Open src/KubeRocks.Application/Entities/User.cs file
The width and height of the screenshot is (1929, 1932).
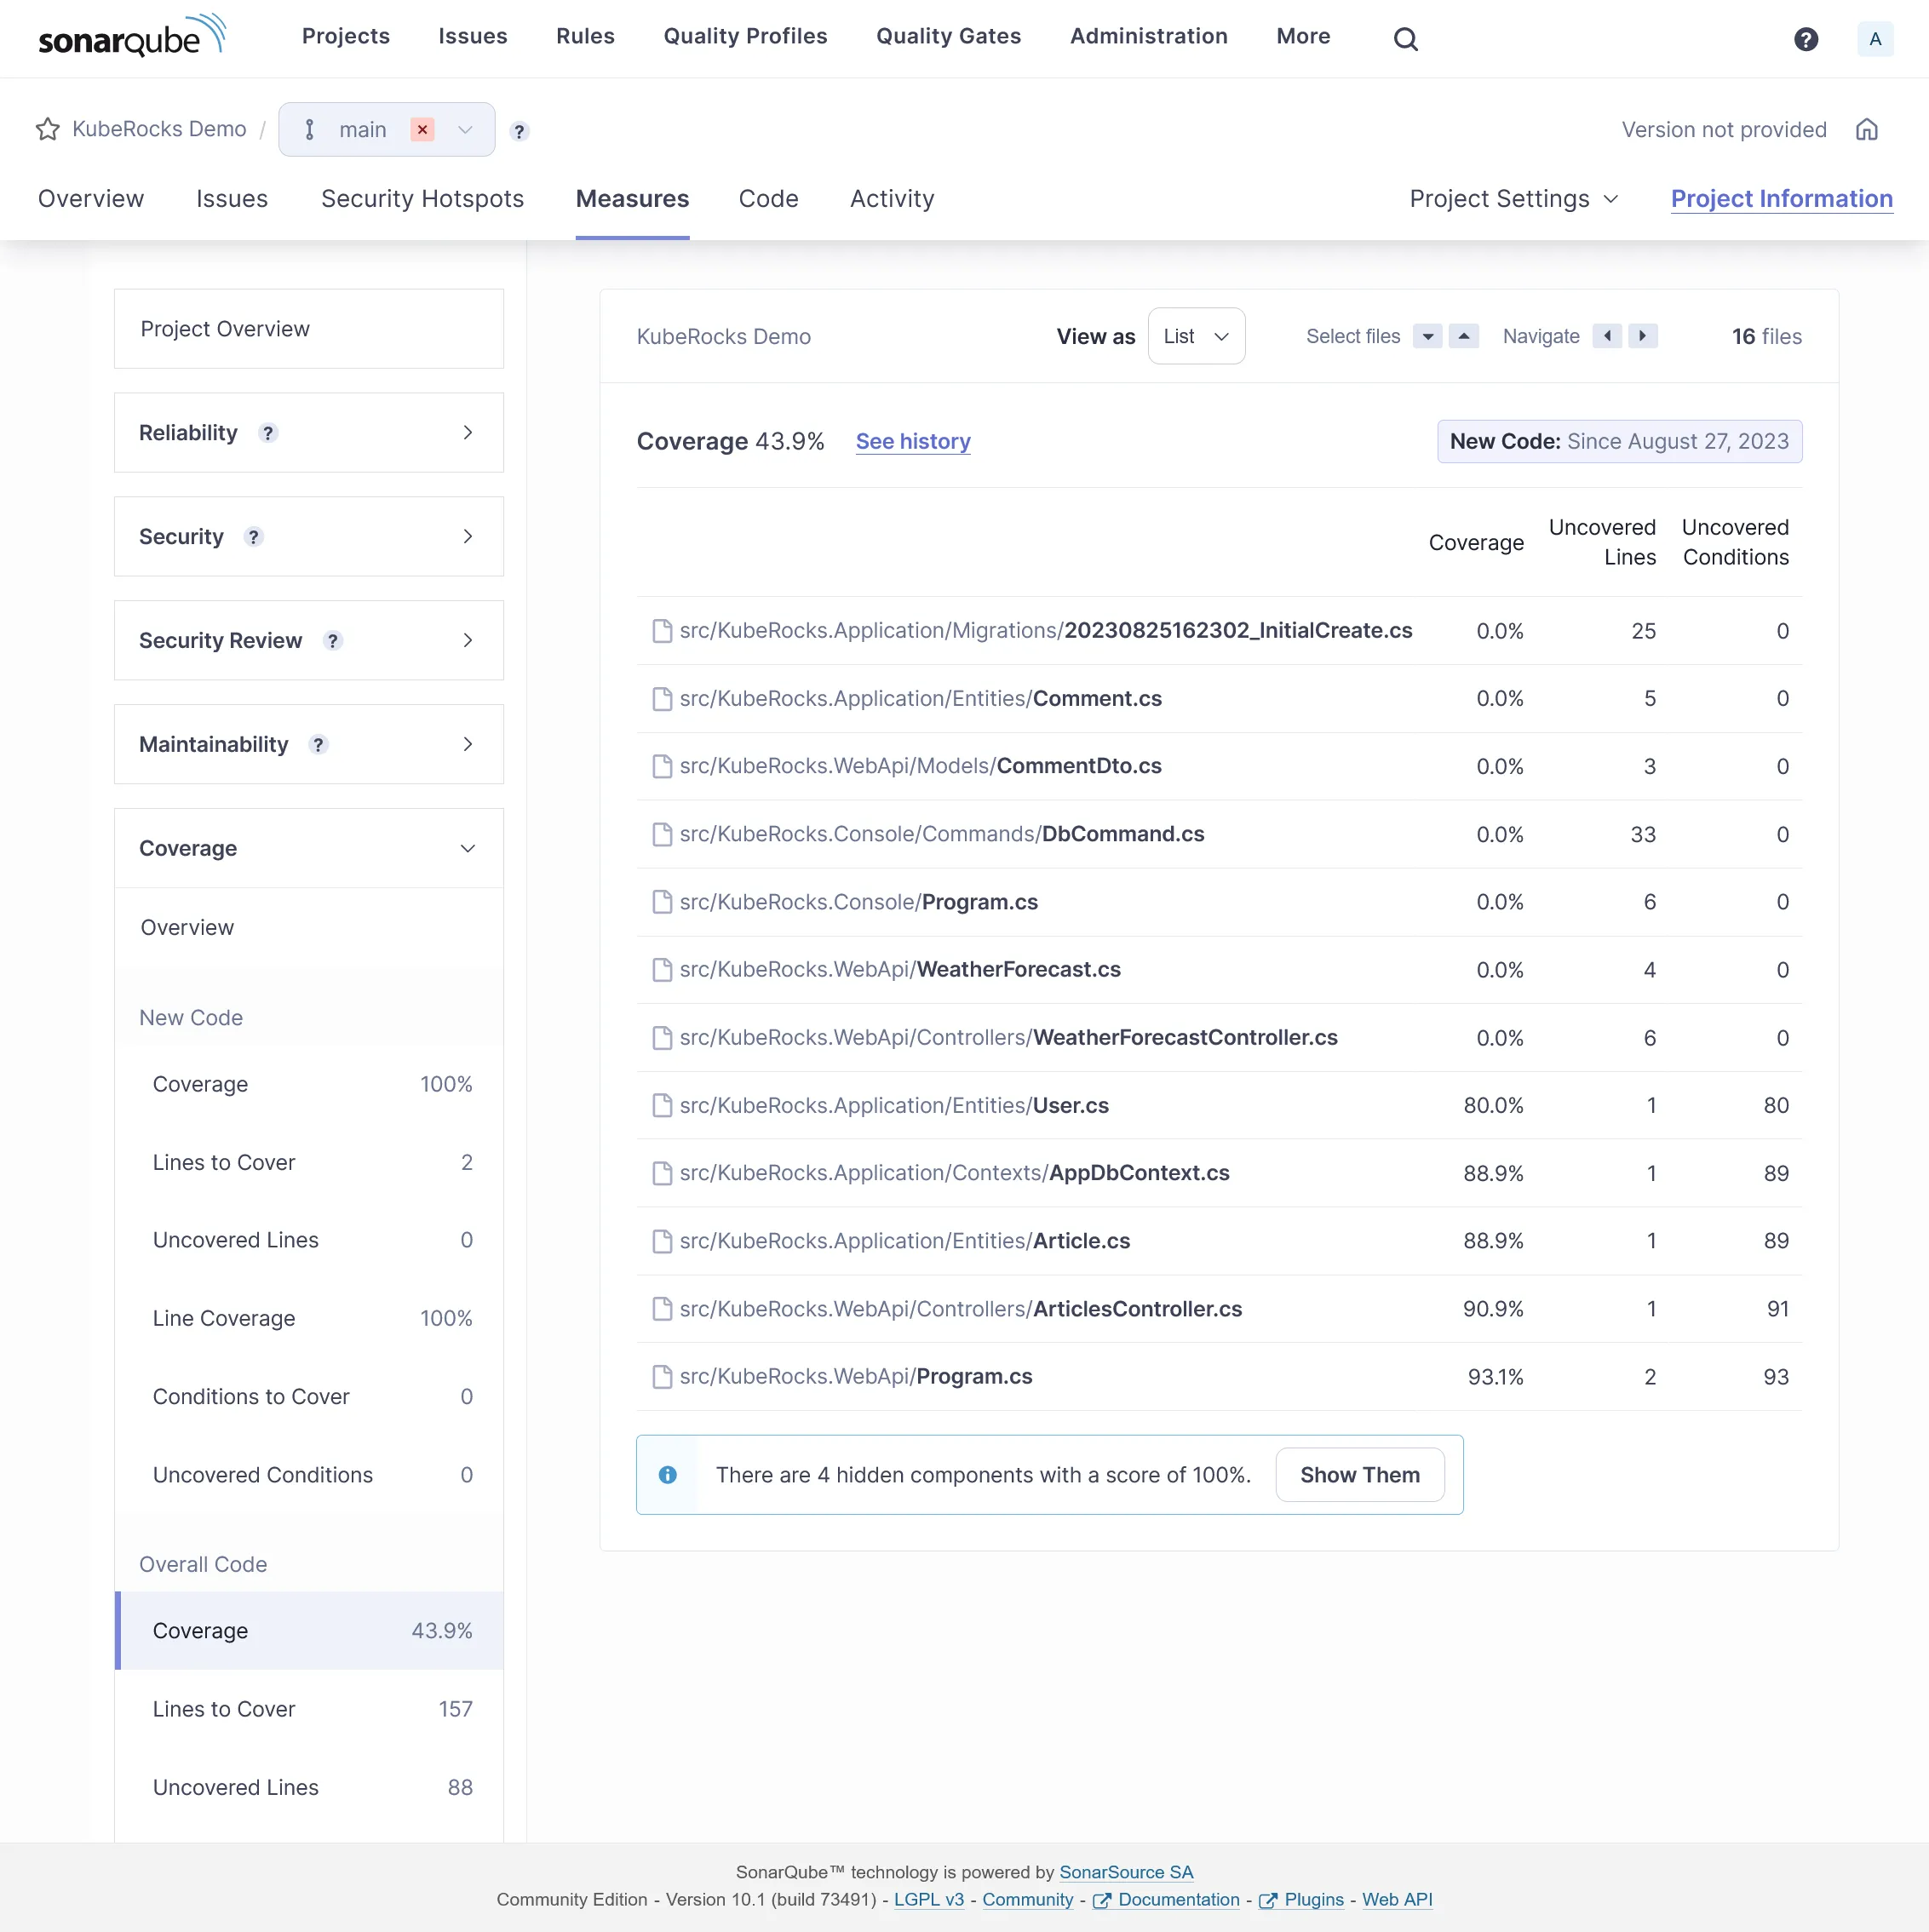(893, 1105)
